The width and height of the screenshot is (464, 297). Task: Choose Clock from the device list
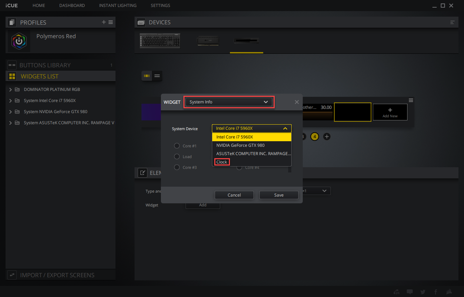coord(252,162)
